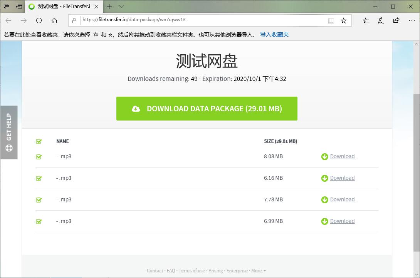Image resolution: width=420 pixels, height=278 pixels.
Task: Open the tab list chevron next to new tab
Action: [x=121, y=7]
